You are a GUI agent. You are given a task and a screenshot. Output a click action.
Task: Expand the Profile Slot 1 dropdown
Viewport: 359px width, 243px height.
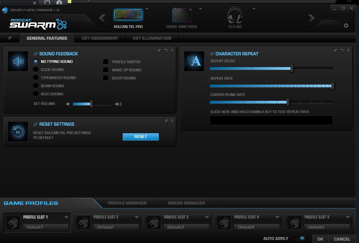pyautogui.click(x=66, y=217)
